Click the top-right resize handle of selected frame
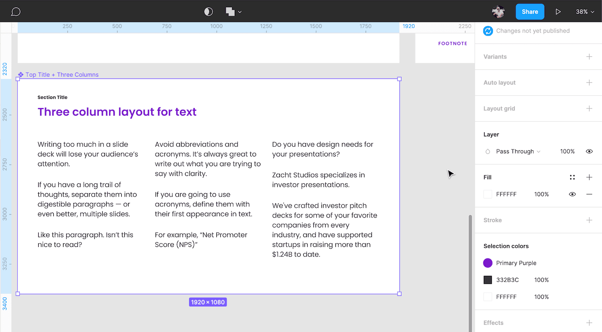The image size is (602, 332). (399, 79)
